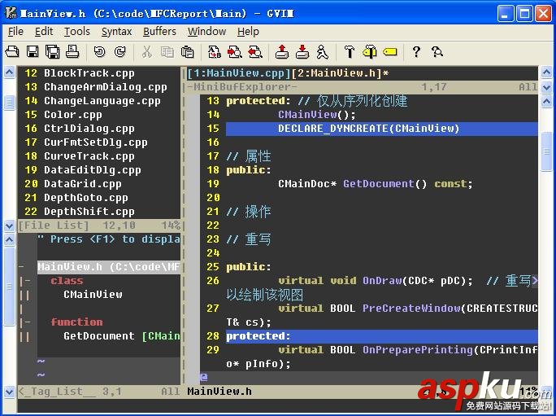Click OnDraw in code line 26
Screen dimensions: 556x416
[382, 281]
